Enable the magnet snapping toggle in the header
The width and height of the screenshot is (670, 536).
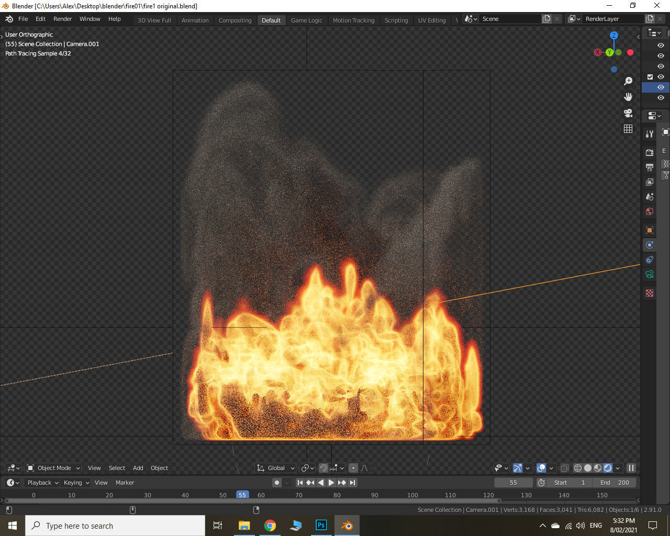click(323, 467)
